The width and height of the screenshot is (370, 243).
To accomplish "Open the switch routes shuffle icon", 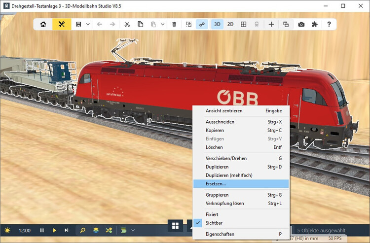I will coord(109,230).
